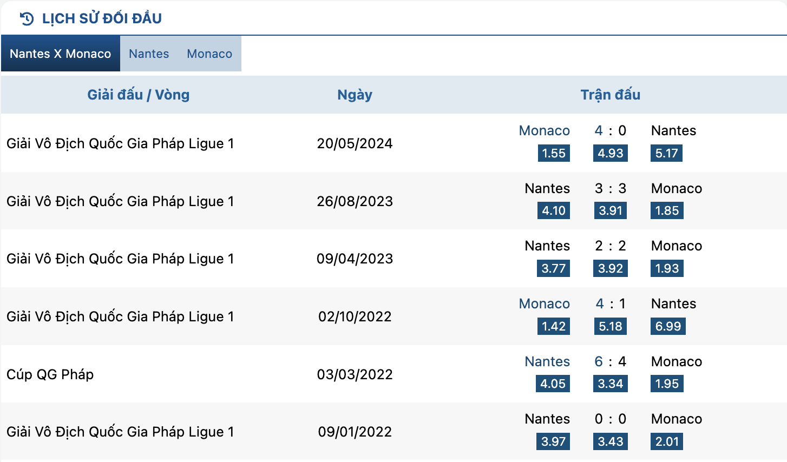Click Nantes home team in 09/04/2023 match

(547, 246)
